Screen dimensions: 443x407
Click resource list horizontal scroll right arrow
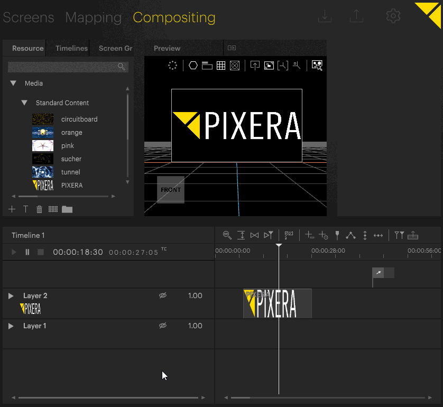[x=113, y=196]
